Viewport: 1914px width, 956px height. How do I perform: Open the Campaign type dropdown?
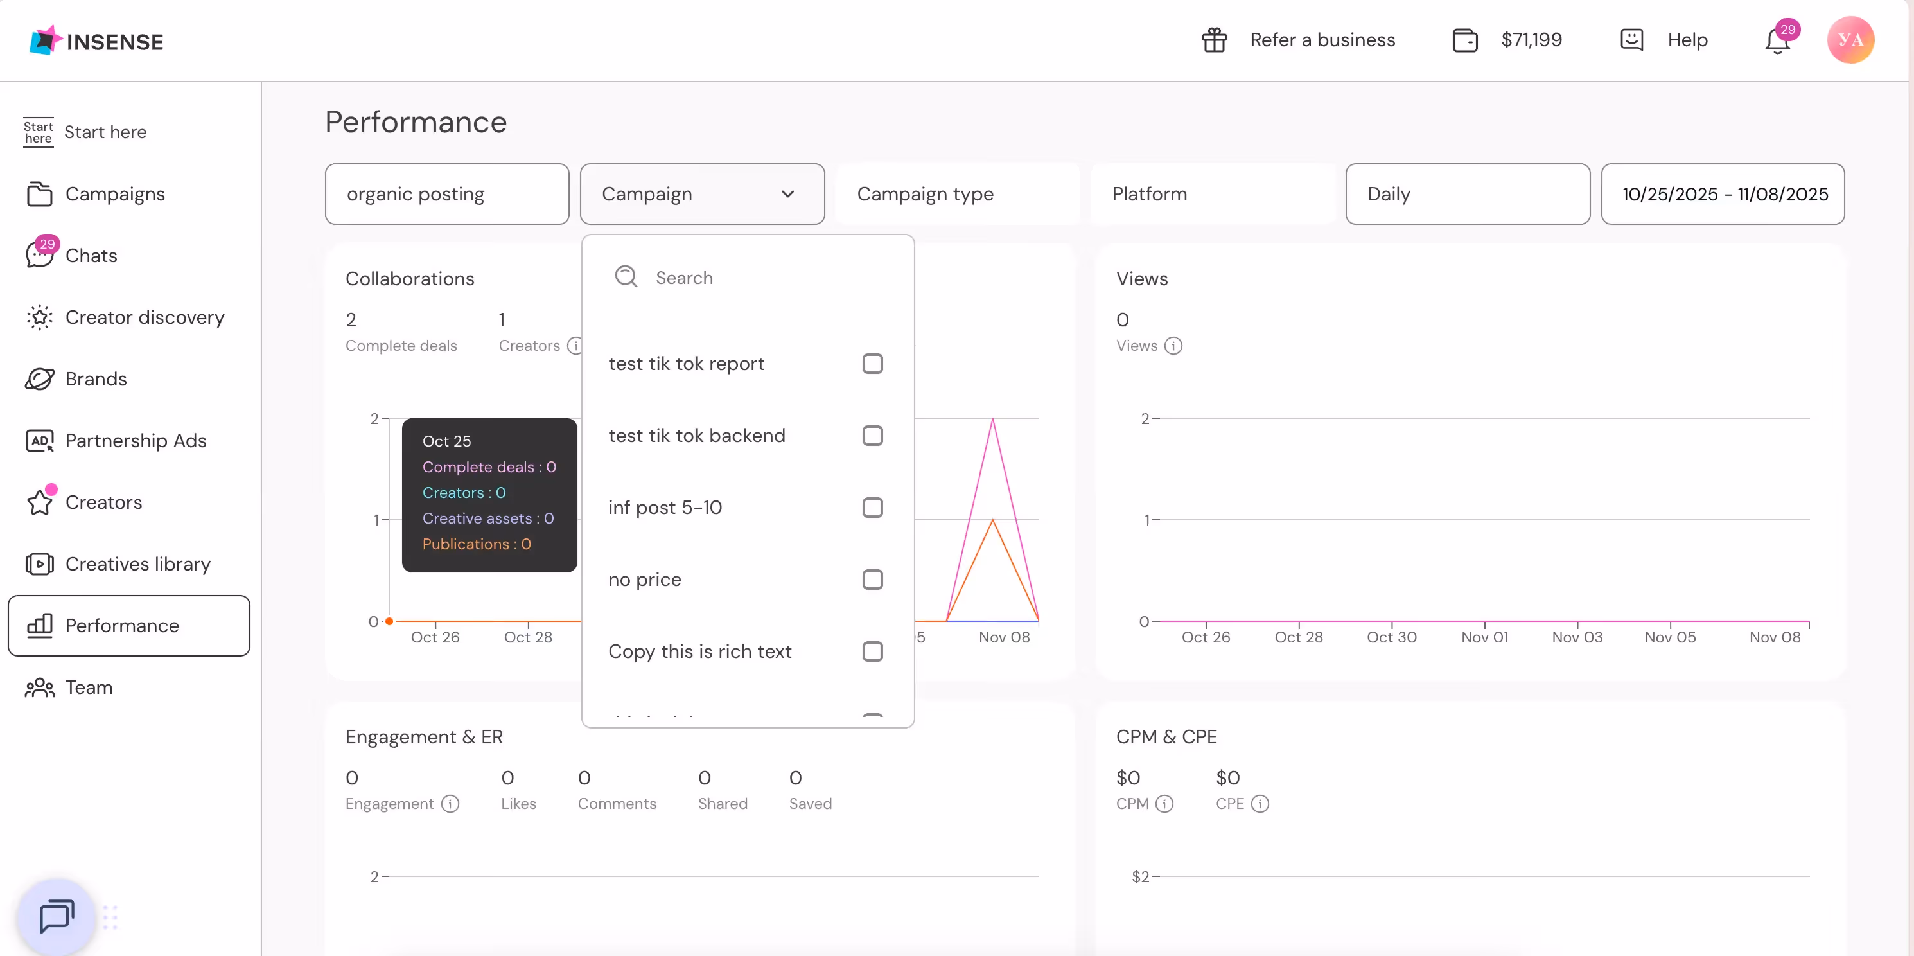point(958,194)
